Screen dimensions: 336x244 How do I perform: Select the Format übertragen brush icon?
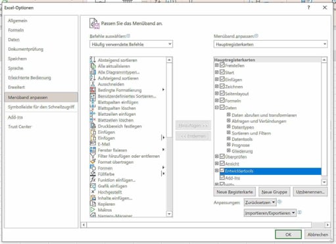coord(93,162)
